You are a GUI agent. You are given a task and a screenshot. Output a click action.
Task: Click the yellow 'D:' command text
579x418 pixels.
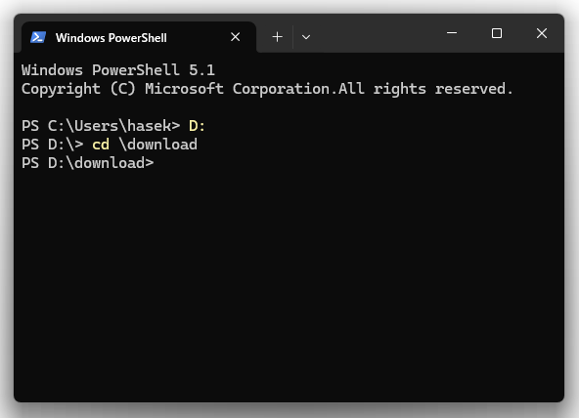pyautogui.click(x=197, y=126)
